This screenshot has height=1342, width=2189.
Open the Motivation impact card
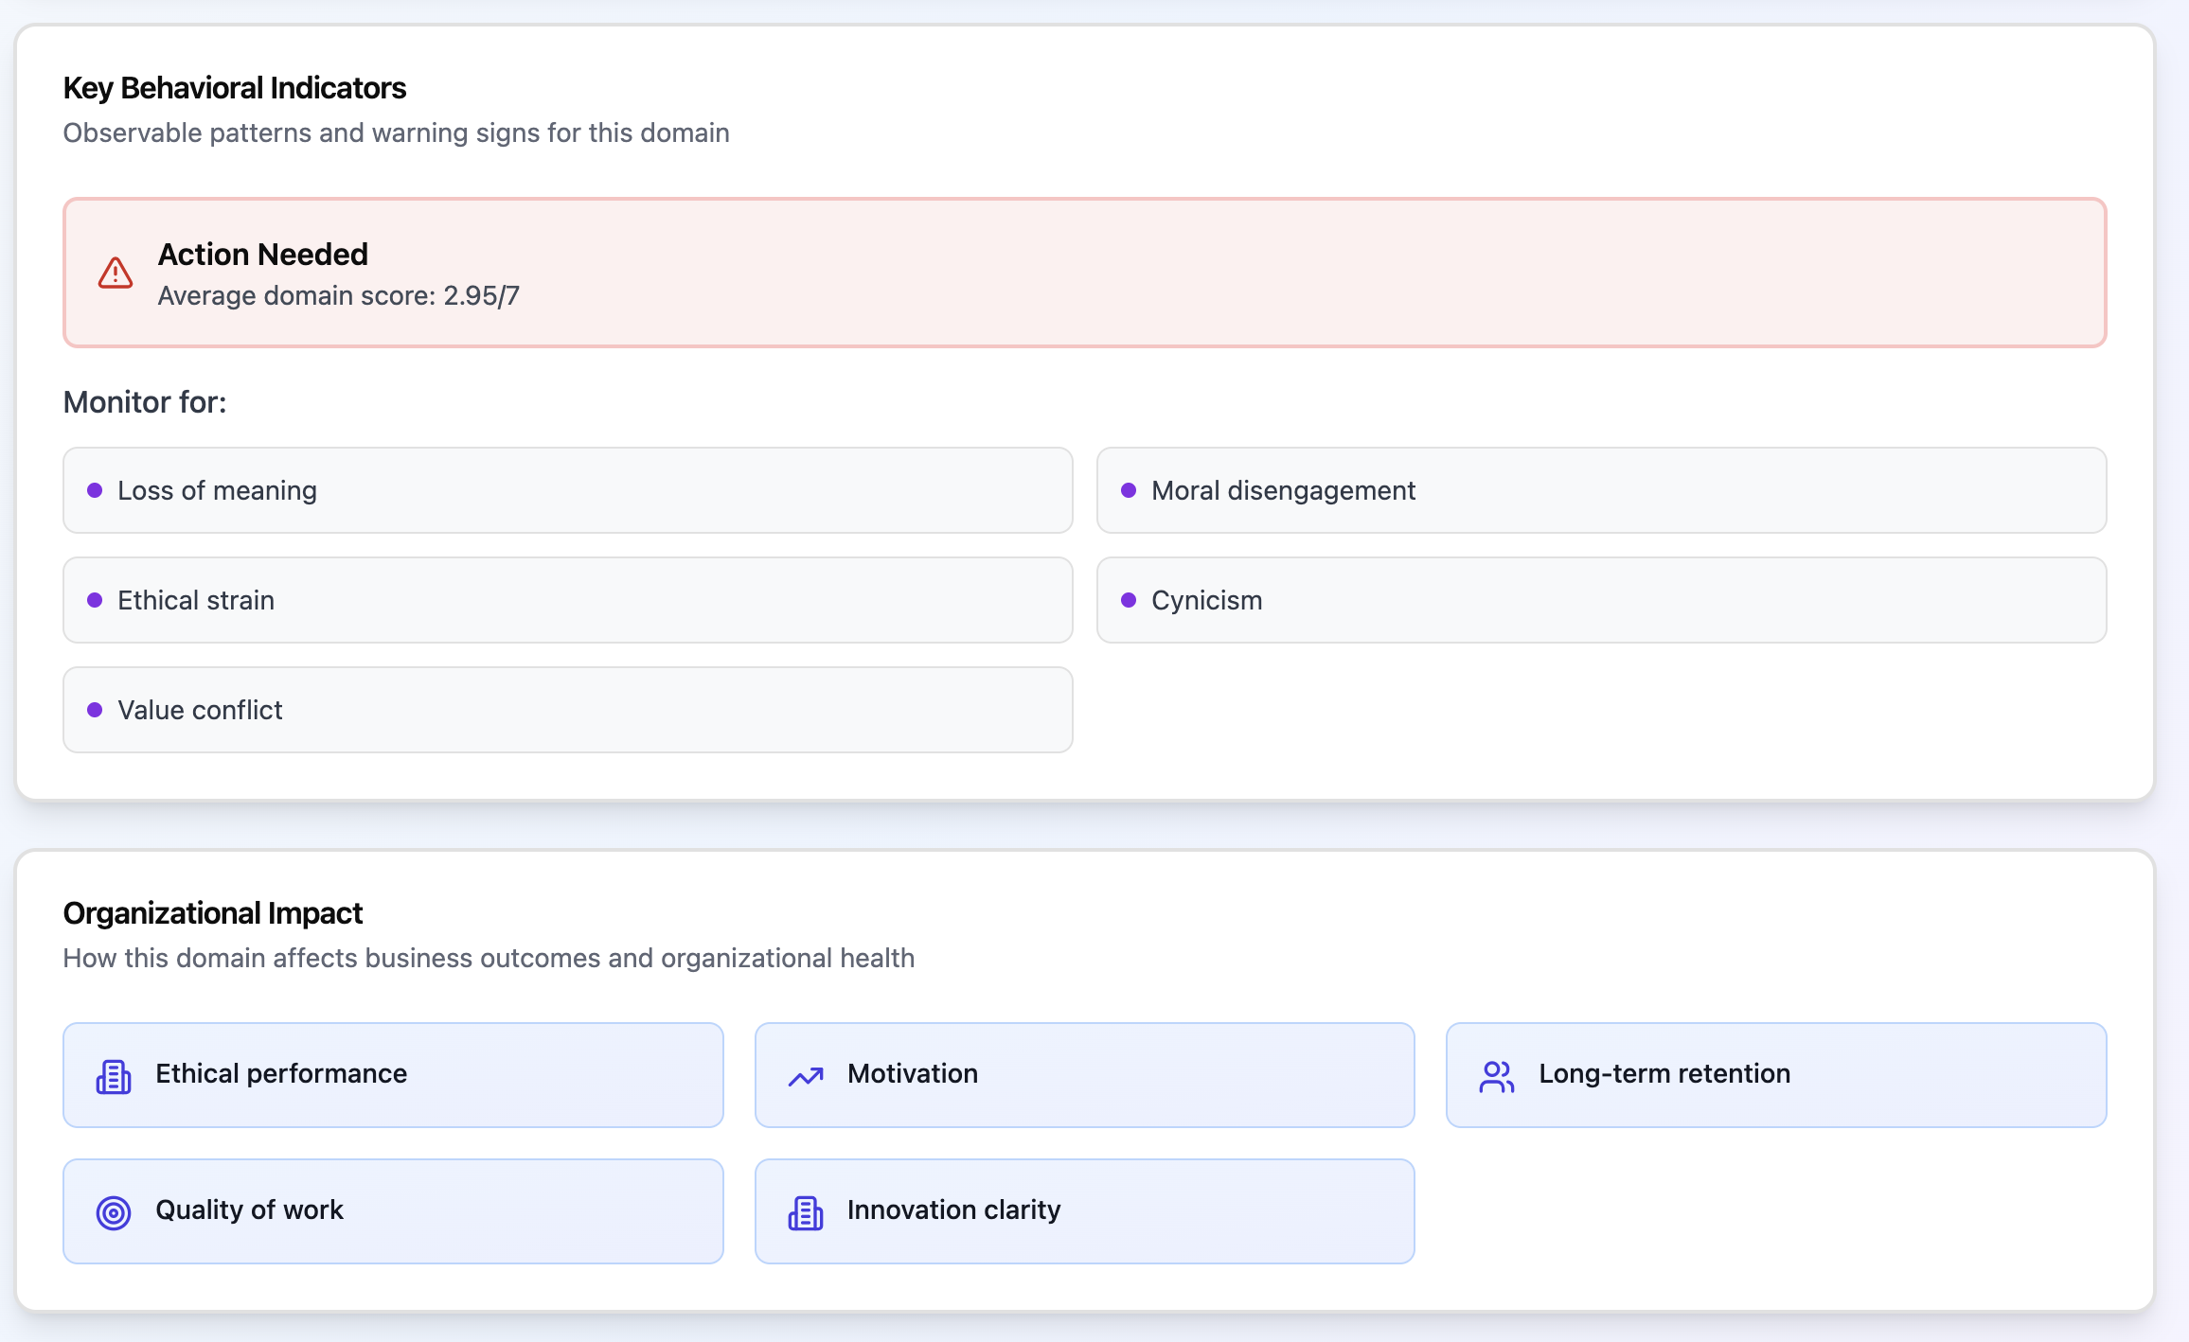1084,1074
